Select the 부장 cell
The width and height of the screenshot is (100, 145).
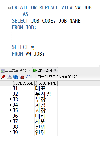(46, 100)
